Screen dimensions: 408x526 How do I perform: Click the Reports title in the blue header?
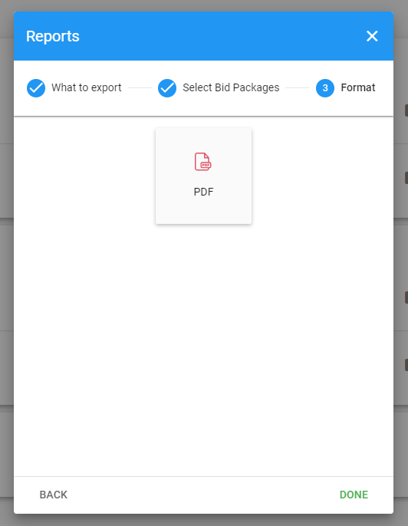pyautogui.click(x=53, y=36)
